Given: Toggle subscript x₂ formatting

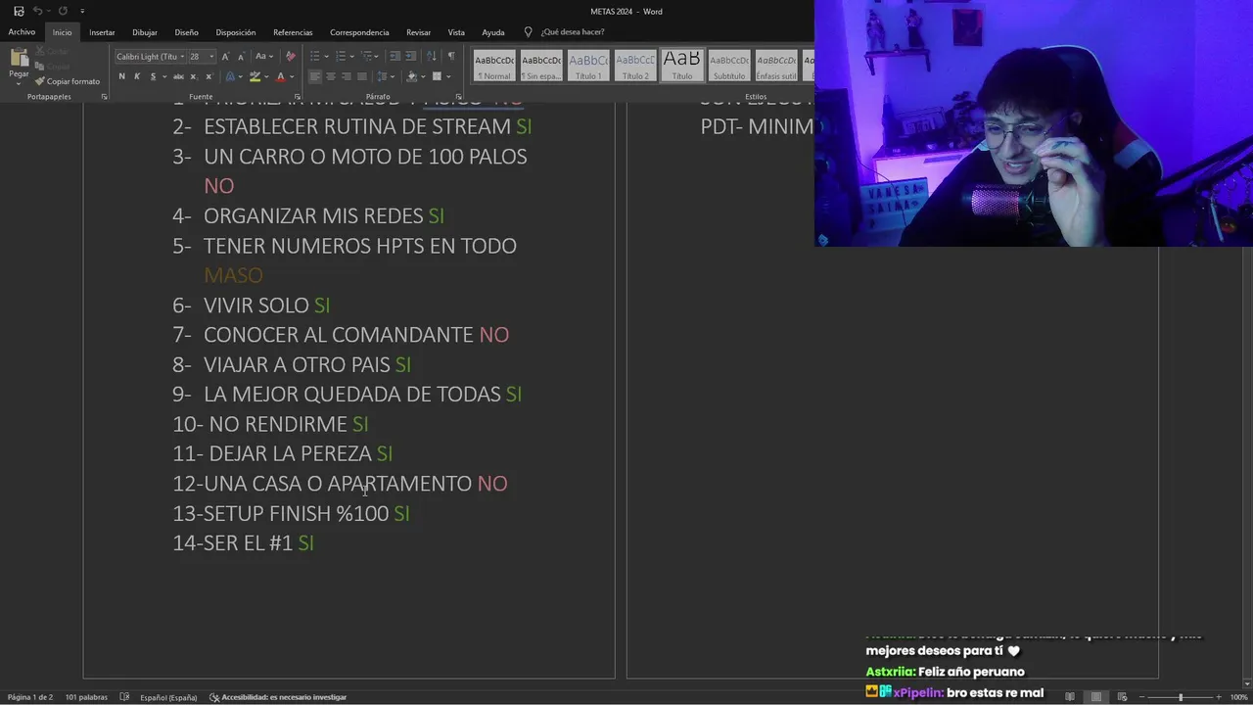Looking at the screenshot, I should 193,76.
